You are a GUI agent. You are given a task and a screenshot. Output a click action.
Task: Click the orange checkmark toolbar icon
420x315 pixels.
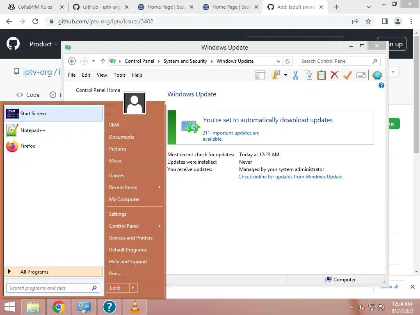click(x=347, y=75)
